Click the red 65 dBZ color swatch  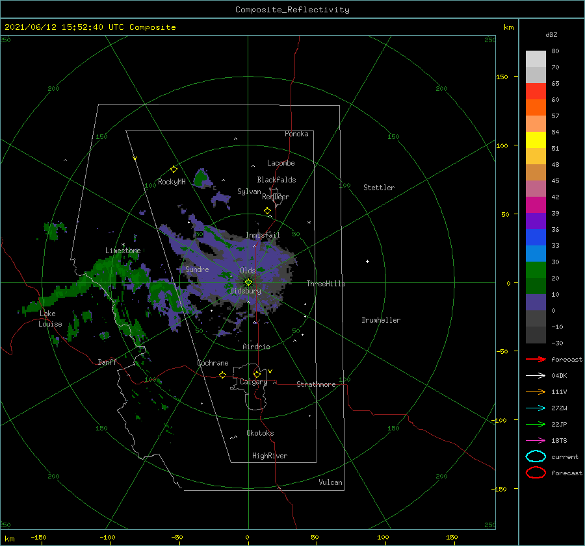536,92
